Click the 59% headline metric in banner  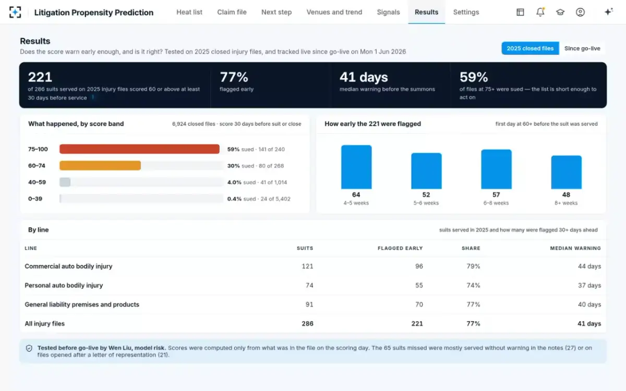pos(474,77)
